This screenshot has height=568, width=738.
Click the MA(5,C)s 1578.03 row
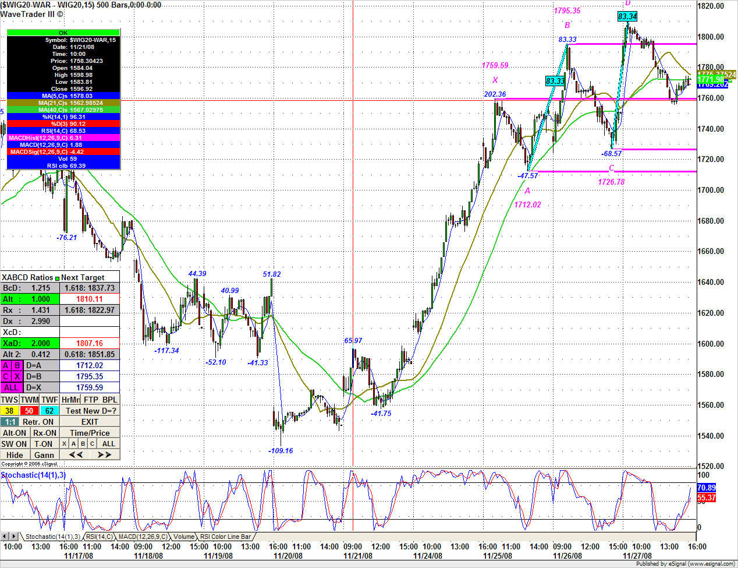[63, 96]
